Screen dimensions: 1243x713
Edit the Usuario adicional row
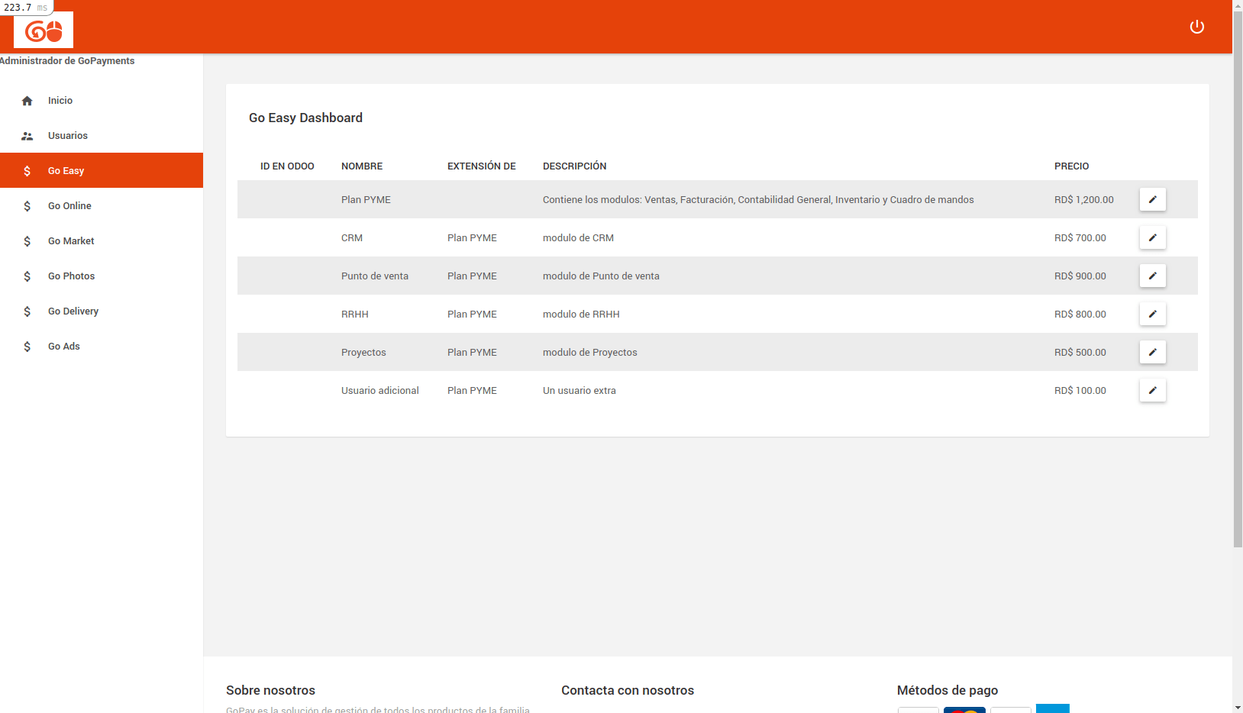click(1153, 390)
